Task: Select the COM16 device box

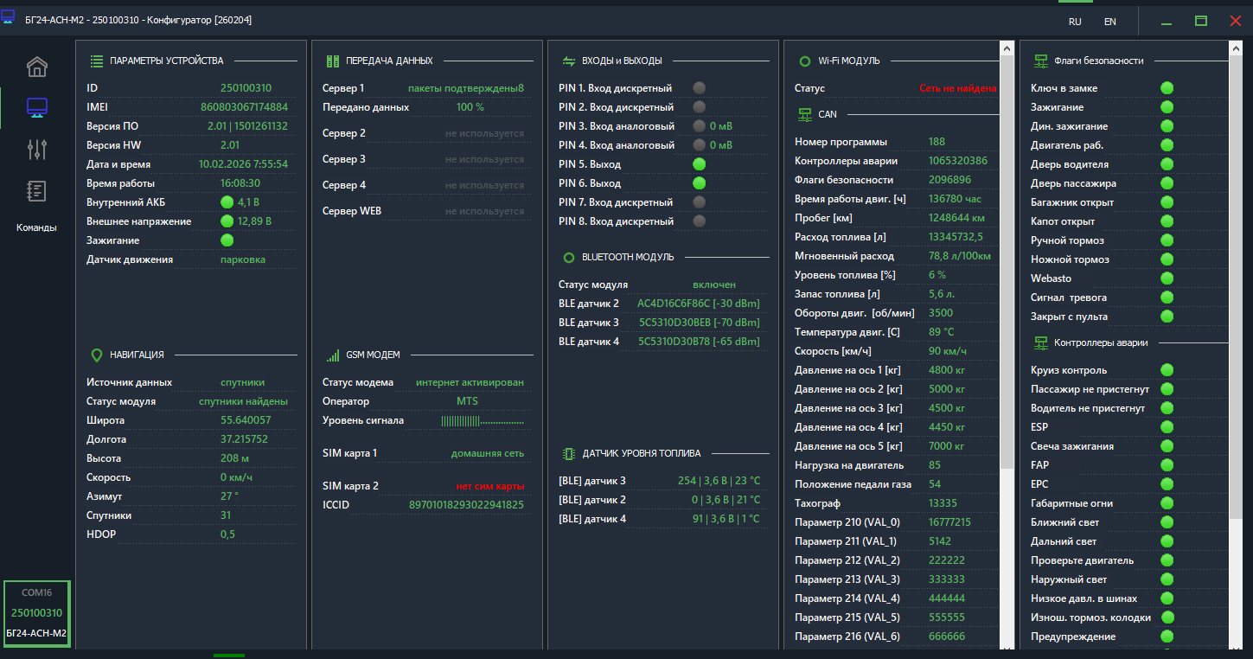Action: 37,613
